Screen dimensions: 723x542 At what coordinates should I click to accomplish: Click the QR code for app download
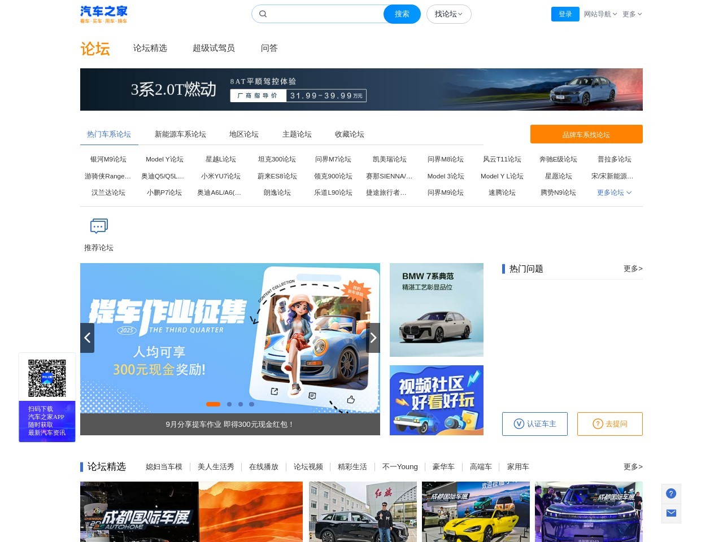click(47, 378)
